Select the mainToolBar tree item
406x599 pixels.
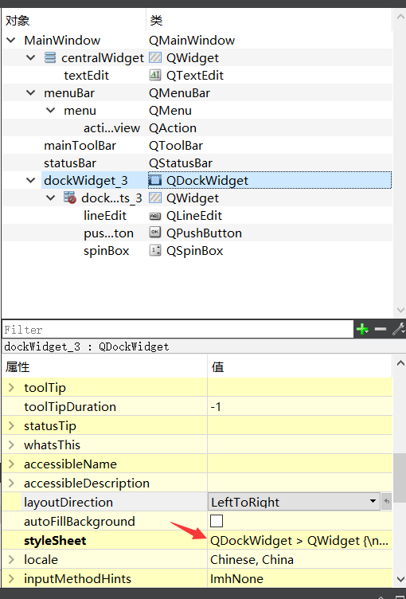[80, 146]
